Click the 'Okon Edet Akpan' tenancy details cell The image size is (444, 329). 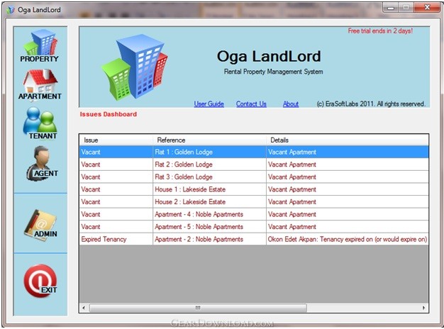point(348,239)
